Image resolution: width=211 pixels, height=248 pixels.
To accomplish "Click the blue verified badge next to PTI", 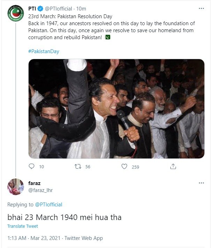I will pyautogui.click(x=40, y=9).
